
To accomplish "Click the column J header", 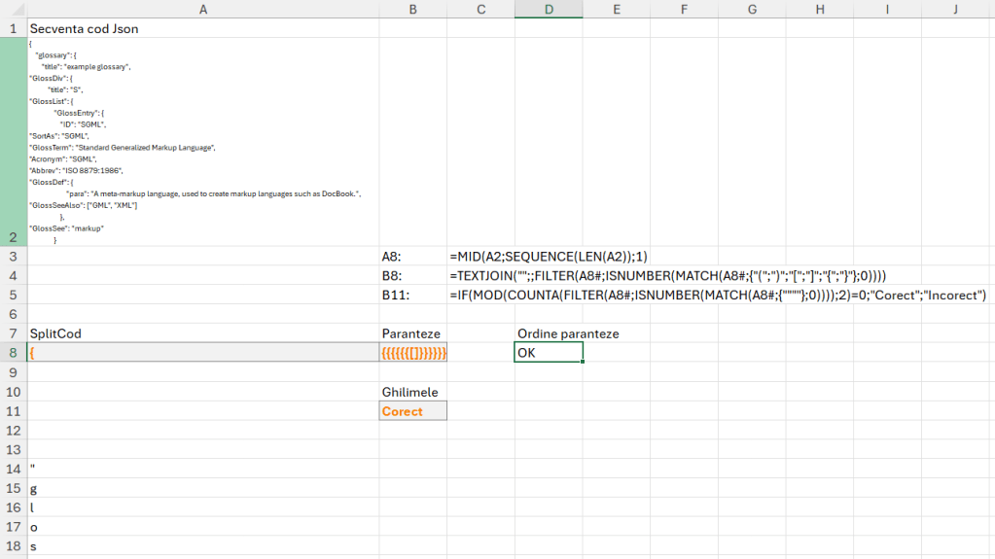I will [x=955, y=9].
